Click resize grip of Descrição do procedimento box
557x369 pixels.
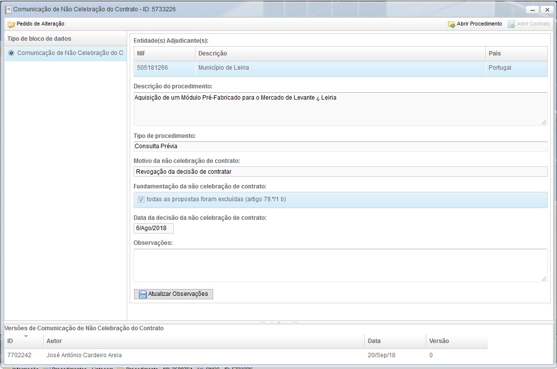click(x=544, y=122)
